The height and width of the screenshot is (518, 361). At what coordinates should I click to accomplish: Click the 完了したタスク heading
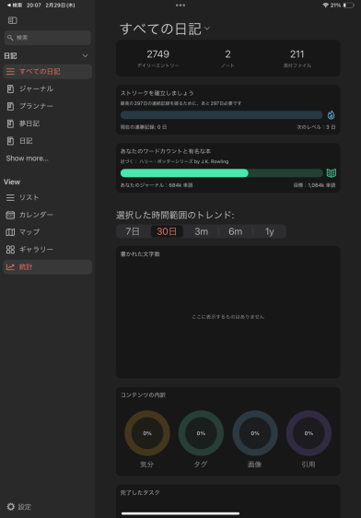(x=140, y=492)
